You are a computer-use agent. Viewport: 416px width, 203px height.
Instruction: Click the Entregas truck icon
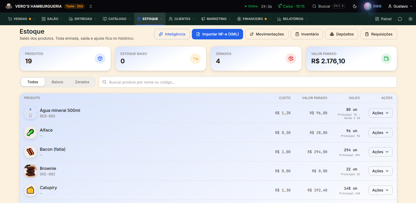71,19
